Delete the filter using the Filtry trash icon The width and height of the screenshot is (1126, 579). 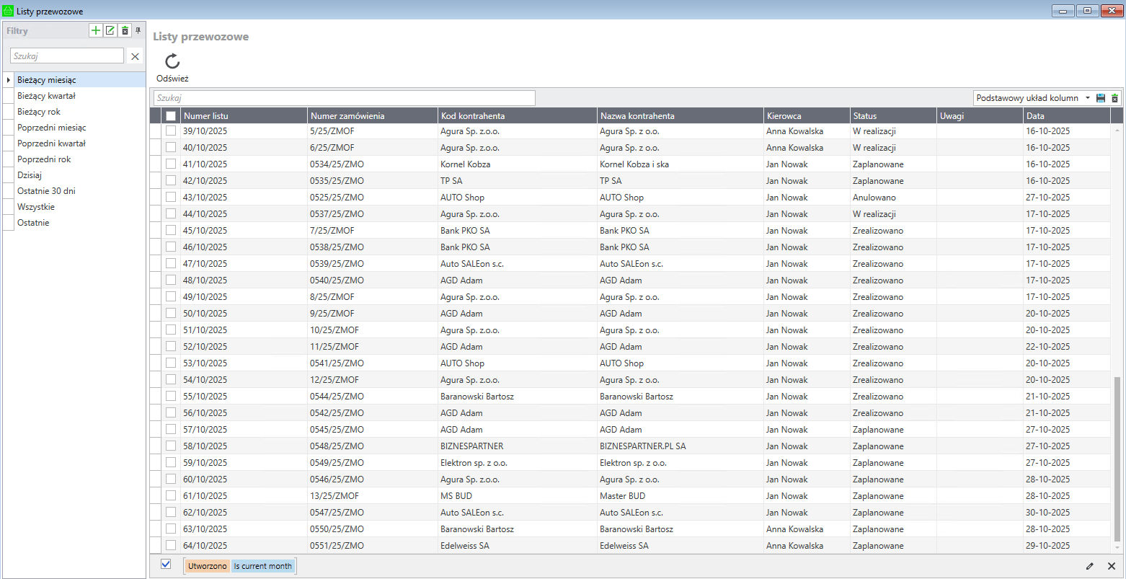coord(125,30)
